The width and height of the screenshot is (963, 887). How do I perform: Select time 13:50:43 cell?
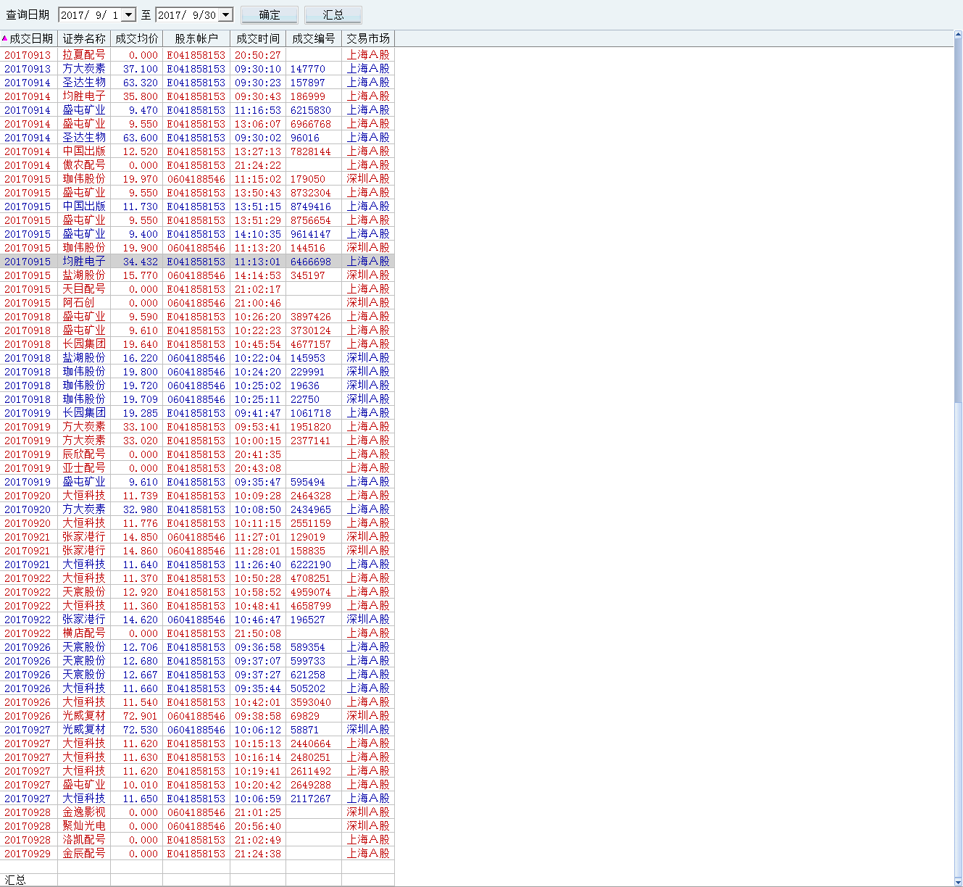258,193
